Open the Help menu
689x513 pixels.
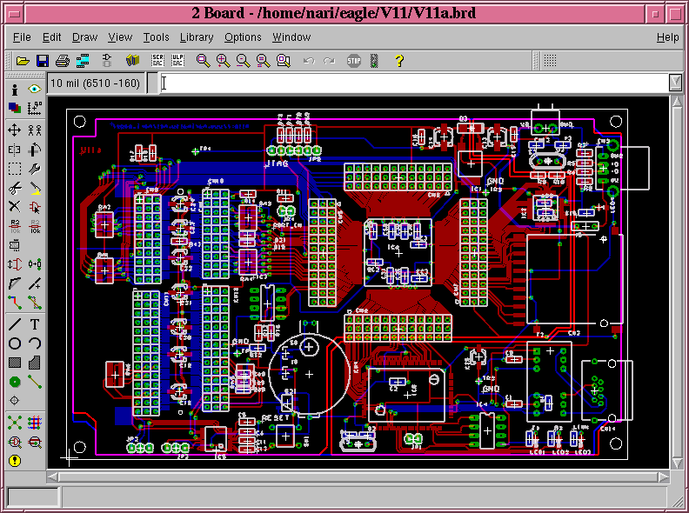point(667,37)
